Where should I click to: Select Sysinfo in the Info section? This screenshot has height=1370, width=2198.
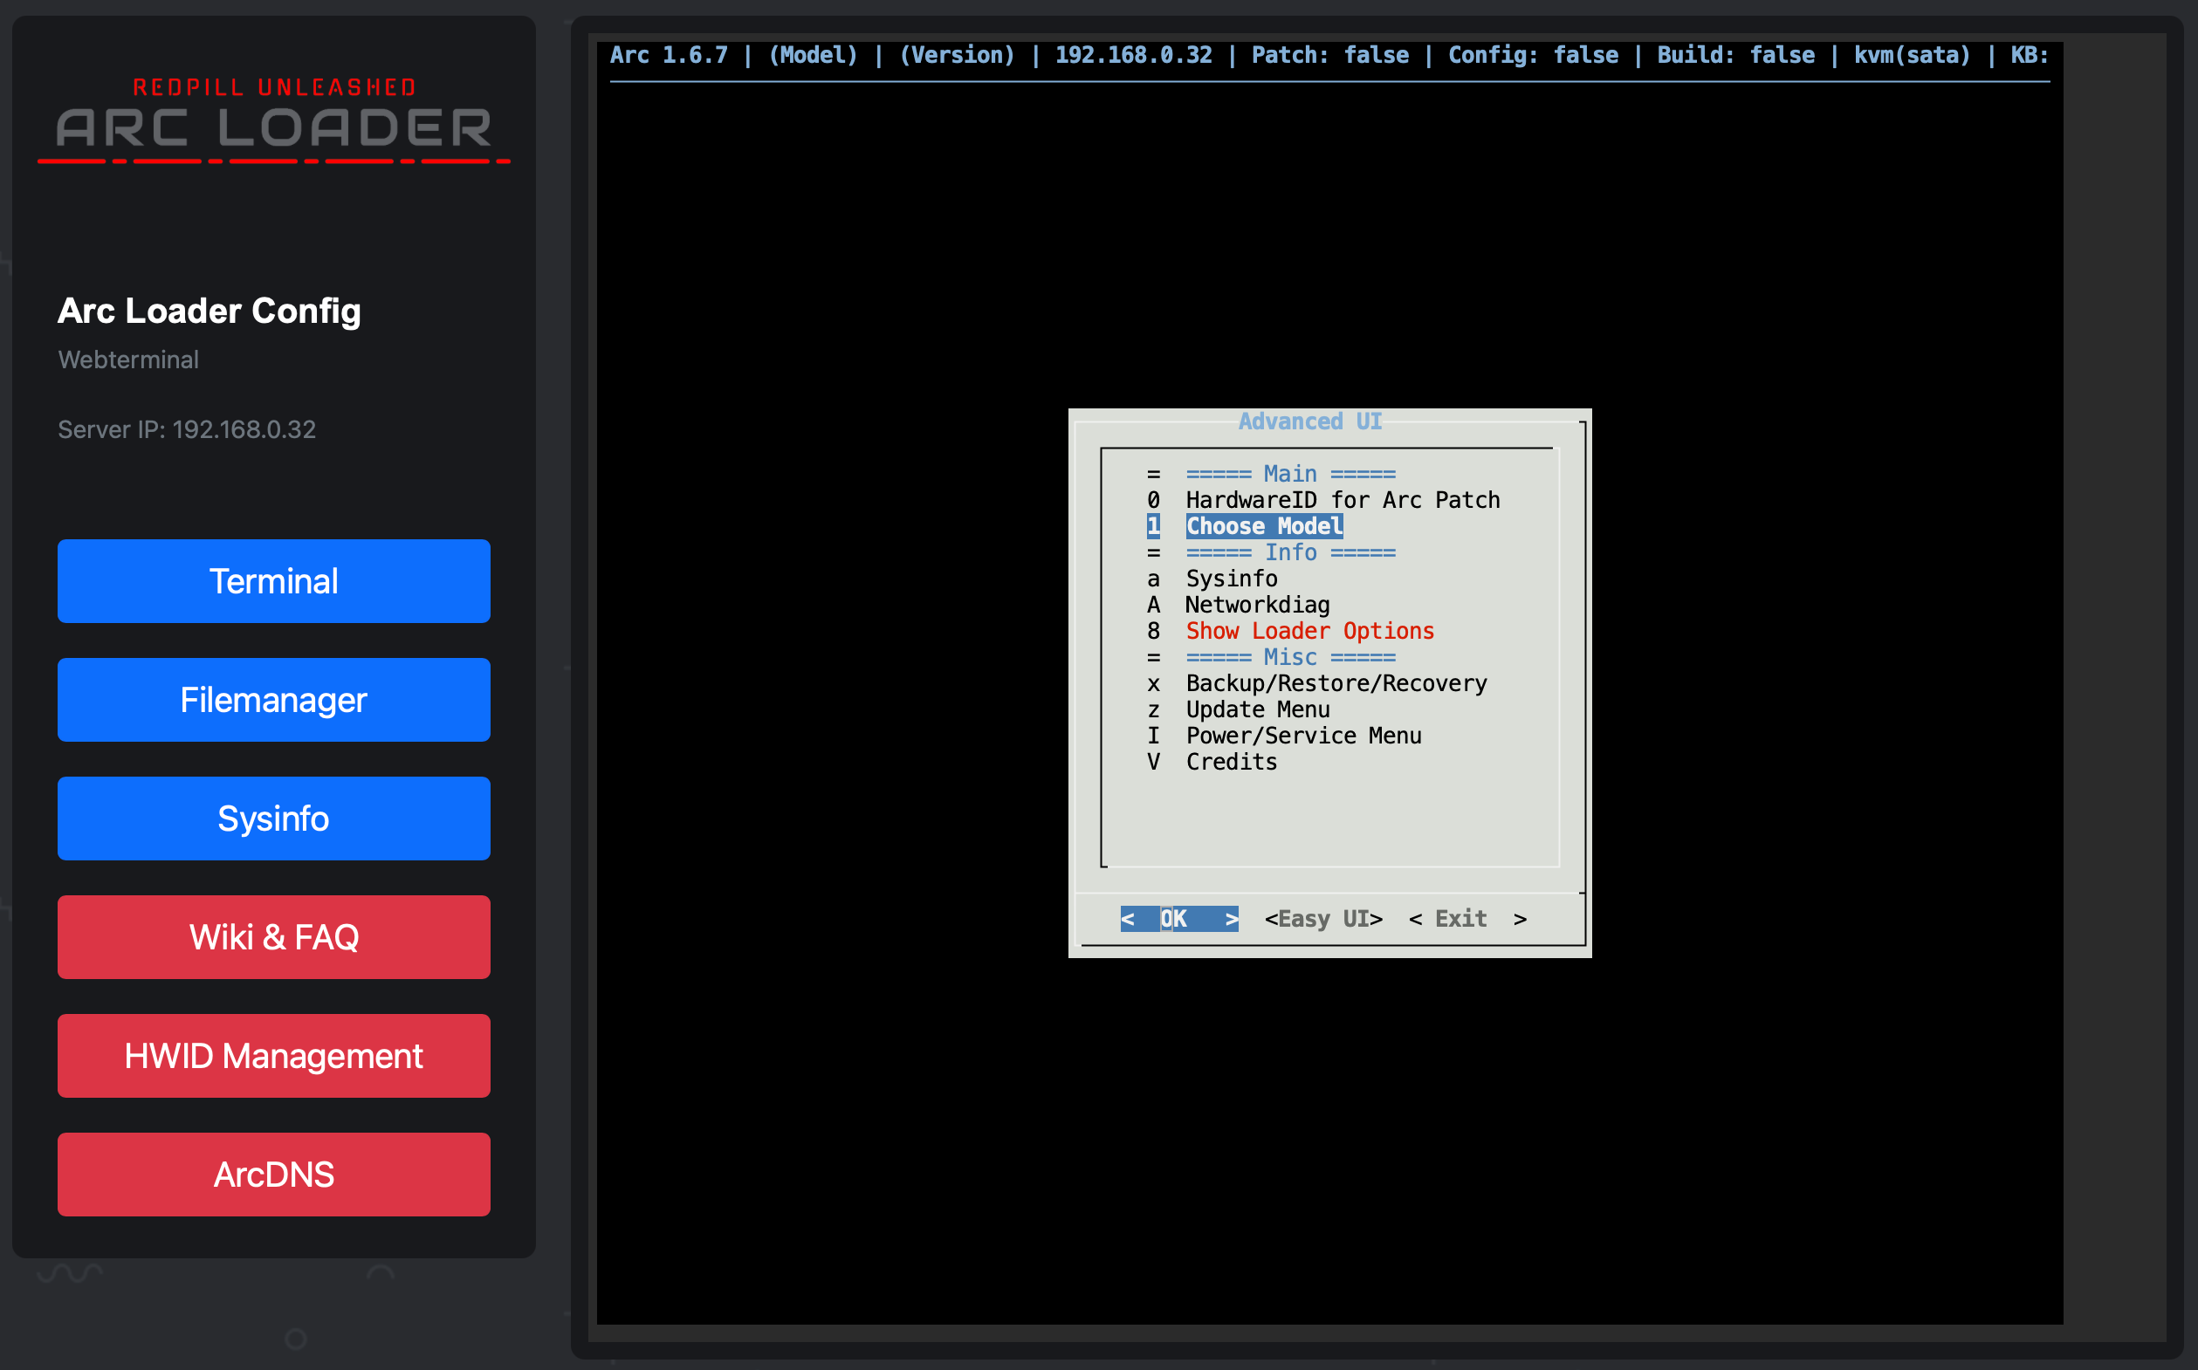click(x=1231, y=579)
